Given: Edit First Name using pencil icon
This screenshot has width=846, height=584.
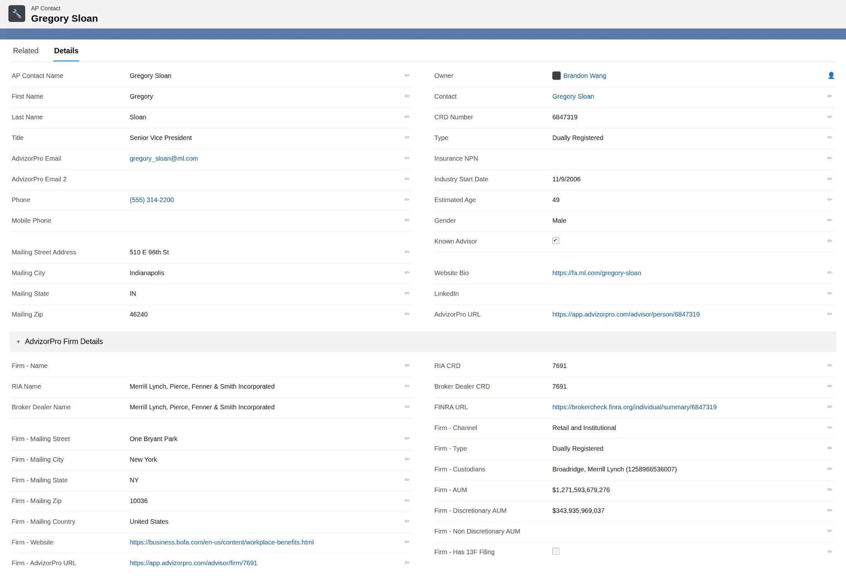Looking at the screenshot, I should [x=407, y=96].
